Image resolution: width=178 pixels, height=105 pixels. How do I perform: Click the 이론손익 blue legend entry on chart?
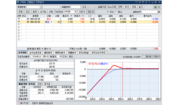coord(104,64)
